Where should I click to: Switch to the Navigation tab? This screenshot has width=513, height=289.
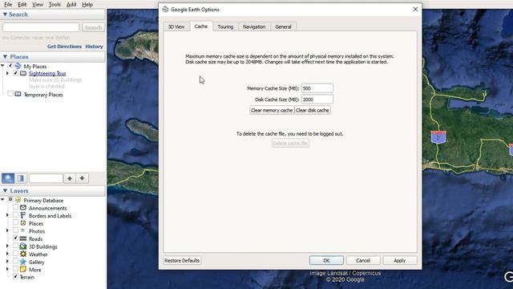click(x=254, y=26)
